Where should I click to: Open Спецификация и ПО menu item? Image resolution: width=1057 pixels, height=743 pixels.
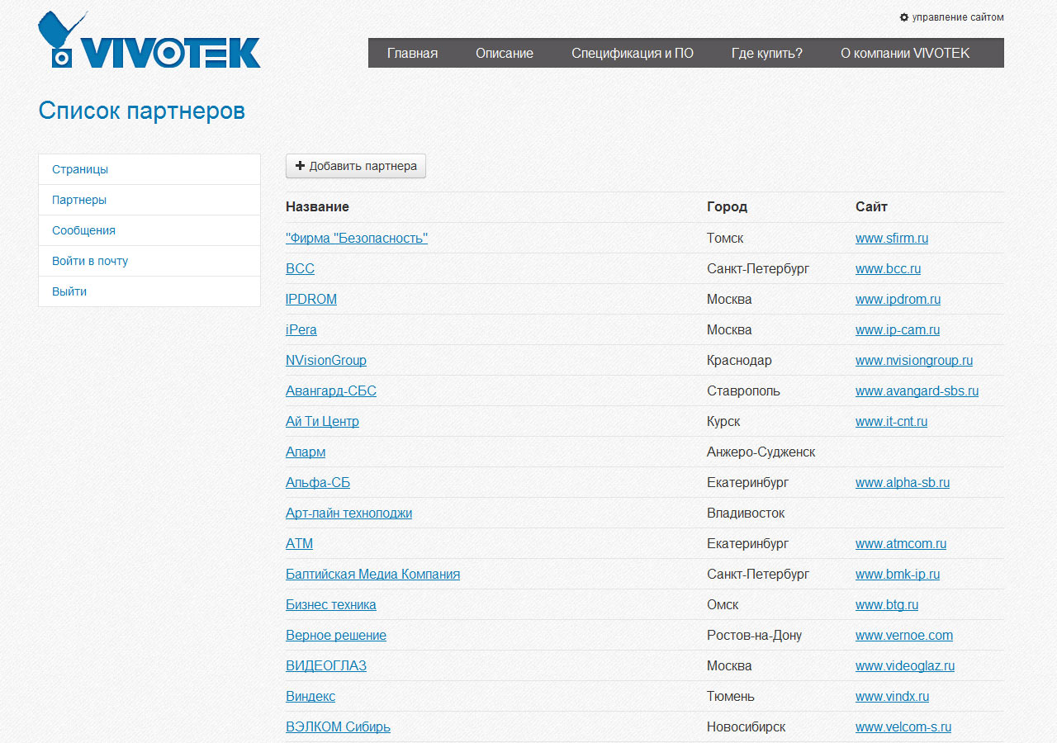[633, 53]
